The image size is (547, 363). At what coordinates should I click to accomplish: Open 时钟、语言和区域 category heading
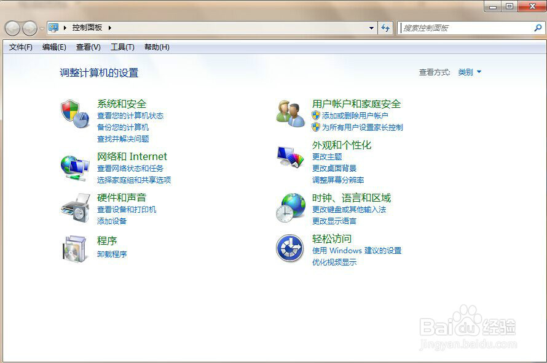click(x=352, y=197)
